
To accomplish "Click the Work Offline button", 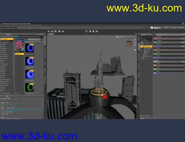I will 40,34.
